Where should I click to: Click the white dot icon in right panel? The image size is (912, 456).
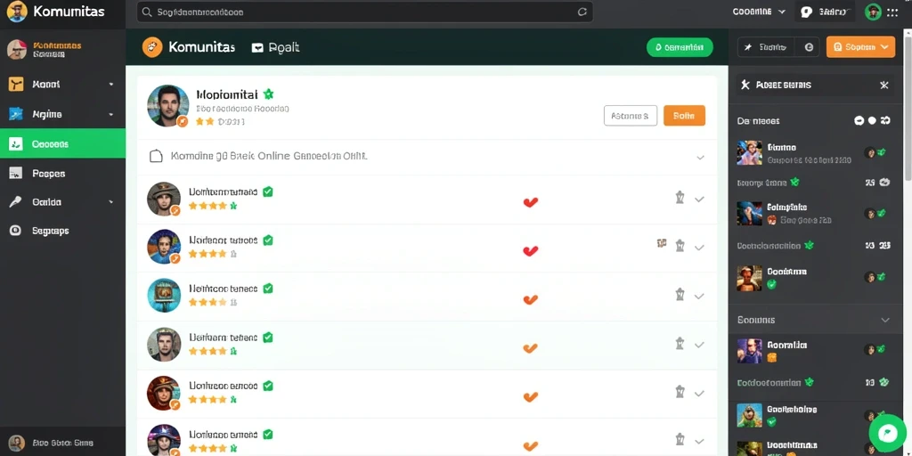[x=872, y=120]
